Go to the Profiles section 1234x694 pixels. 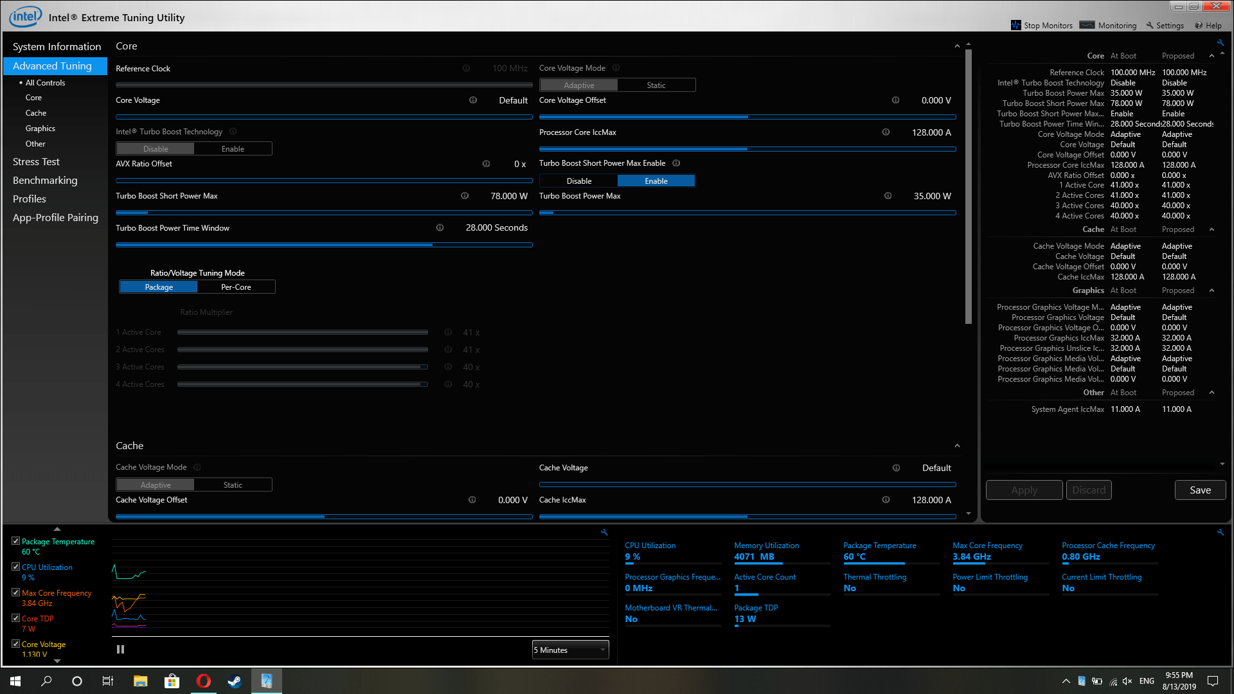(30, 199)
